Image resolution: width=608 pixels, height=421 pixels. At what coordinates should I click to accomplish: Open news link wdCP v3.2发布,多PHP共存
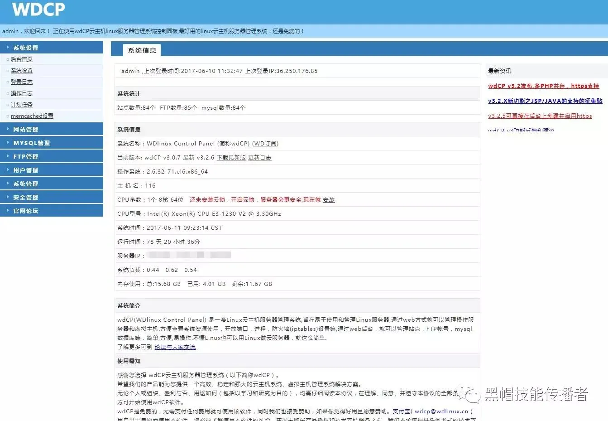543,86
